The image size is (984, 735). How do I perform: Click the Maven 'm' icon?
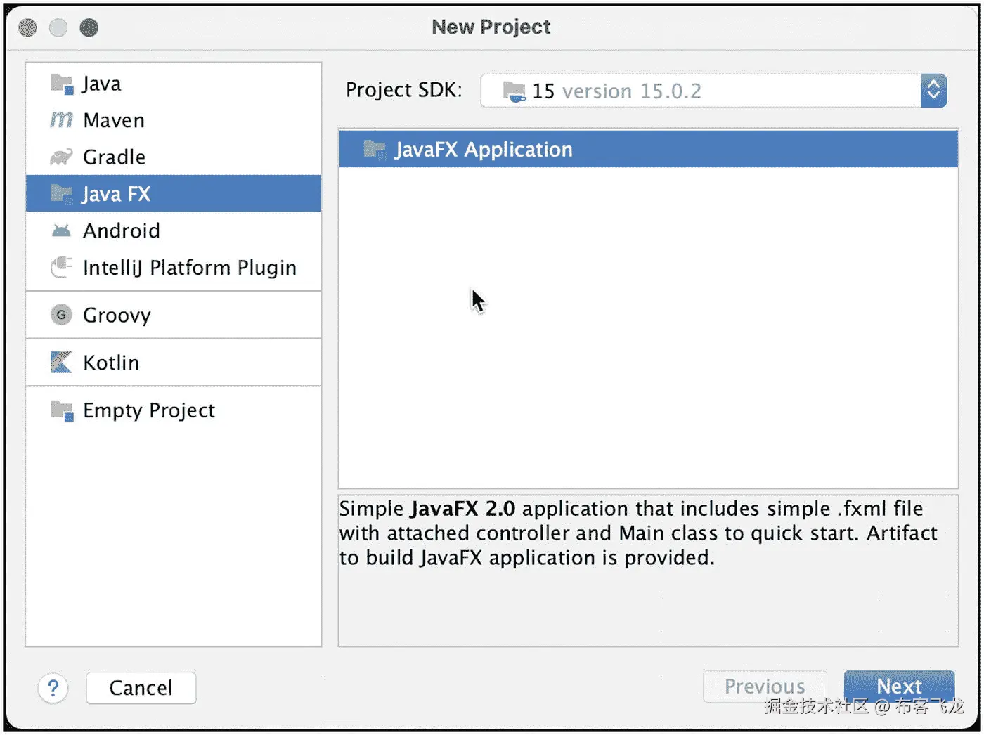point(62,120)
